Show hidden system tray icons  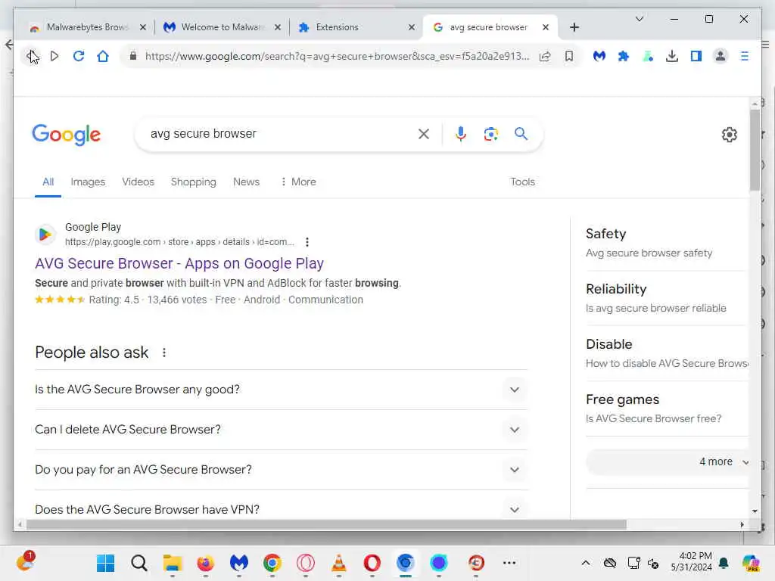coord(585,563)
